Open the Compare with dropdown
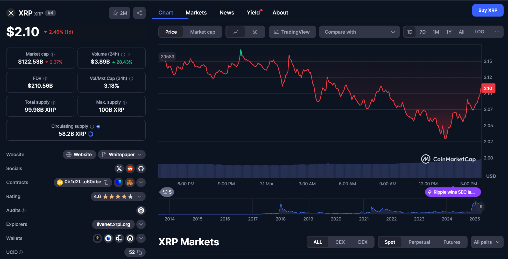This screenshot has height=259, width=508. click(x=359, y=32)
